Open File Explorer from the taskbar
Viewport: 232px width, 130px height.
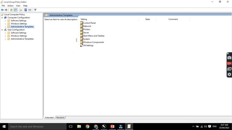point(79,126)
